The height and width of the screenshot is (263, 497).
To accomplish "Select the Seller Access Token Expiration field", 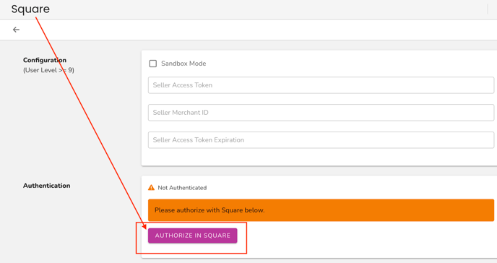I will coord(321,140).
